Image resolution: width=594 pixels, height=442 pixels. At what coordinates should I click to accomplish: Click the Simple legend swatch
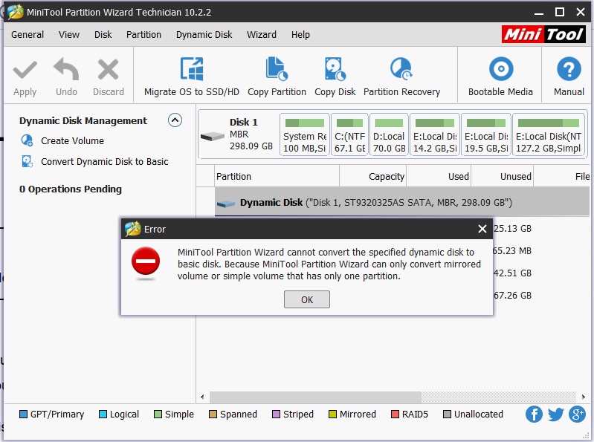tap(158, 415)
